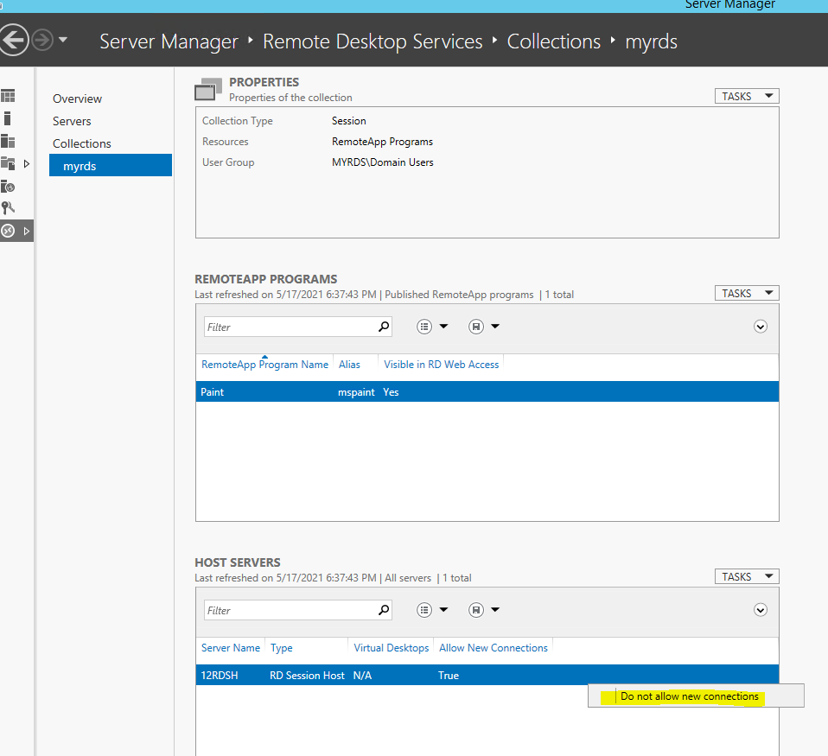Sort by the RemoteApp Program Name column header
Screen dimensions: 828x756
click(x=264, y=365)
